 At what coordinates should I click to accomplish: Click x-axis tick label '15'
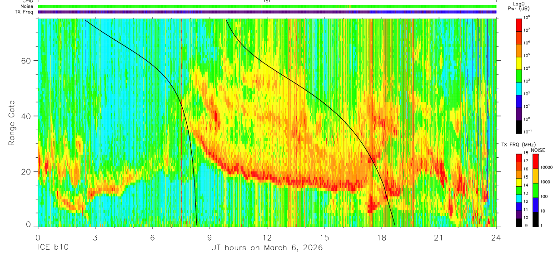(x=324, y=238)
